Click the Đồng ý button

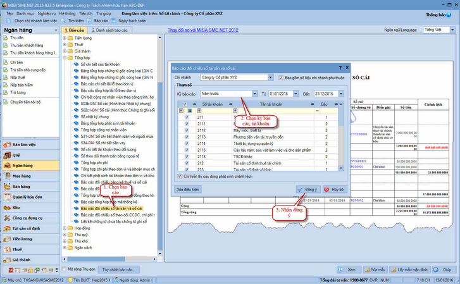(x=308, y=190)
